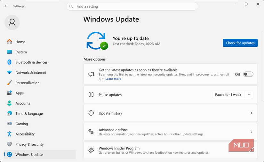Minimize the Settings window

pyautogui.click(x=234, y=4)
